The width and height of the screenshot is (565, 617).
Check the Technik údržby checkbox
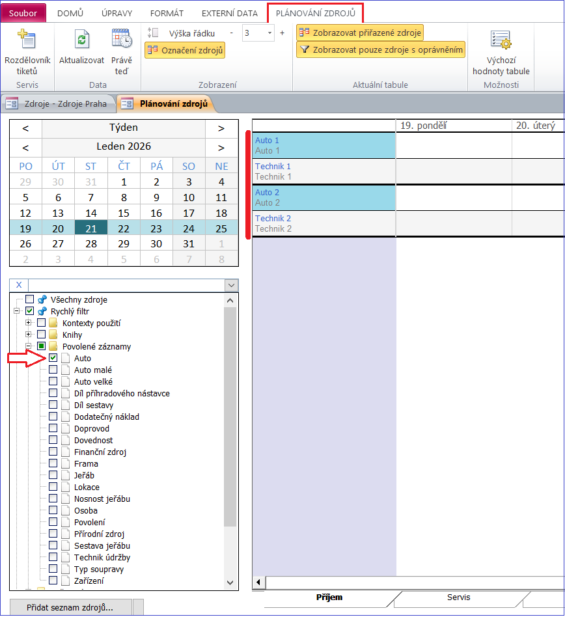pyautogui.click(x=53, y=557)
